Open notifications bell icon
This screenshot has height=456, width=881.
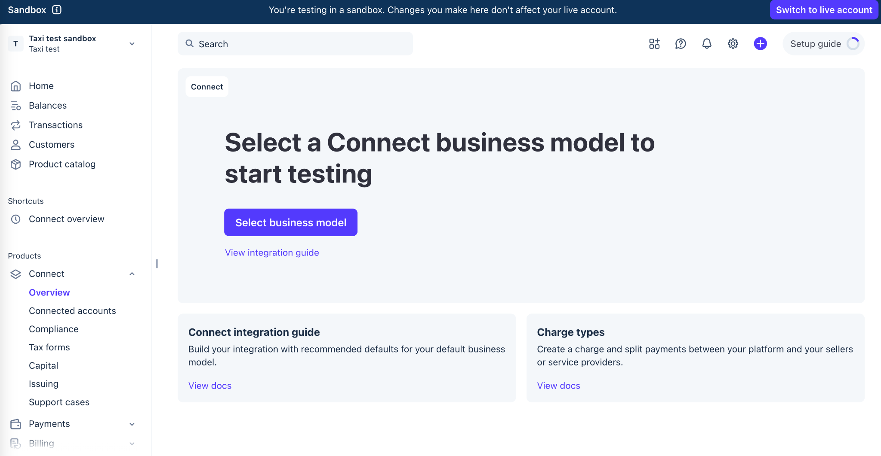pos(707,44)
